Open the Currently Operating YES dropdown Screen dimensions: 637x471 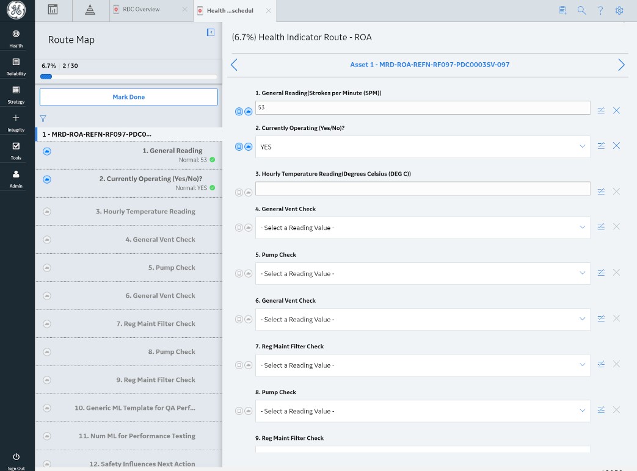point(423,147)
